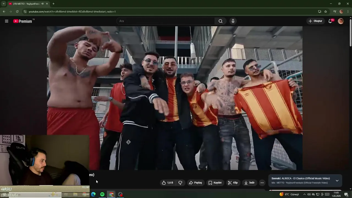Click the youtube.com URL address bar
This screenshot has width=352, height=198.
click(72, 12)
